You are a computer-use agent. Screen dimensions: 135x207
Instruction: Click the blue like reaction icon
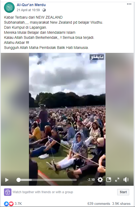tap(6, 204)
